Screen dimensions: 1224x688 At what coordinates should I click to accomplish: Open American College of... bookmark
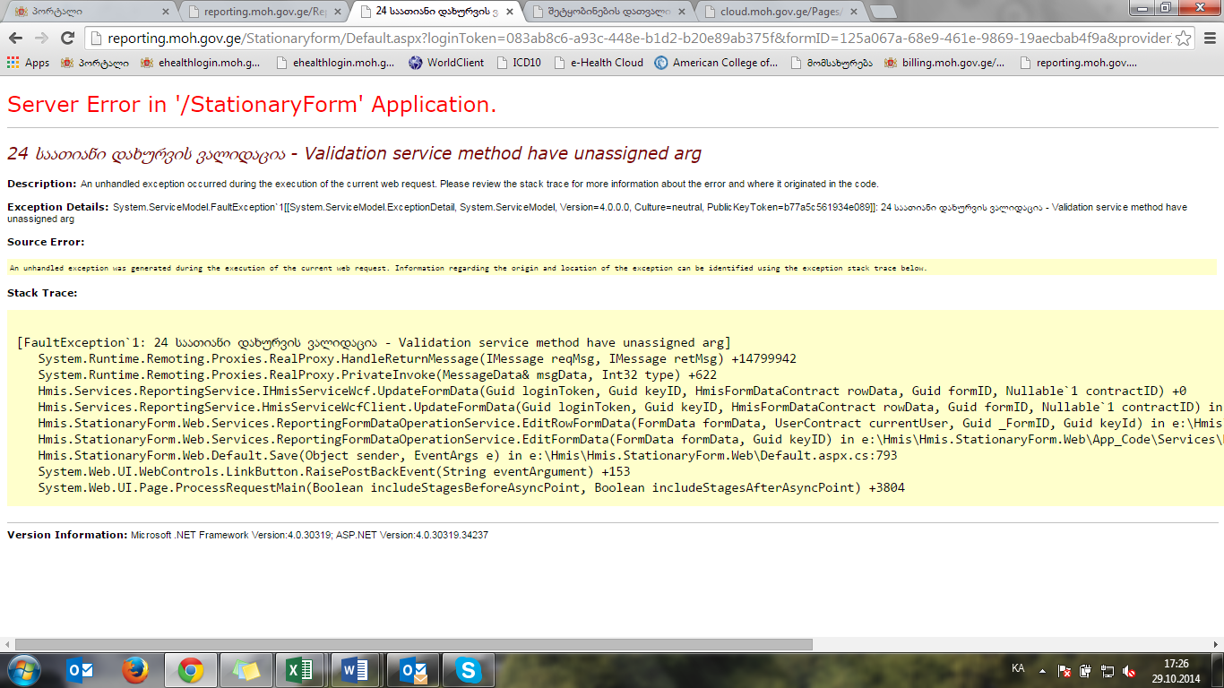click(716, 63)
